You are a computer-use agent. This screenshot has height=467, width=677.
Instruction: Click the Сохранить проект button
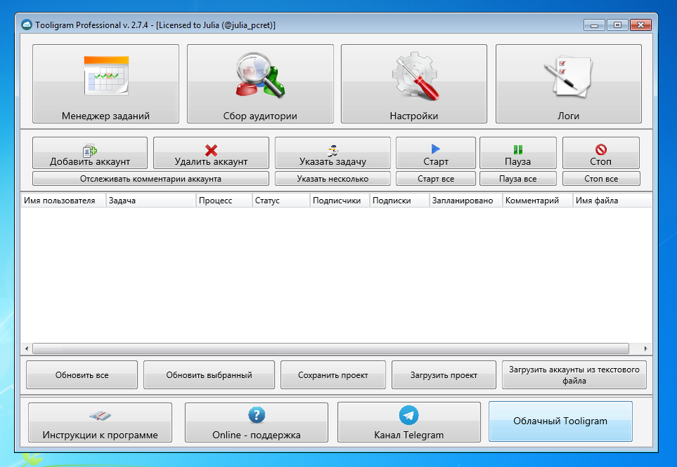(333, 374)
